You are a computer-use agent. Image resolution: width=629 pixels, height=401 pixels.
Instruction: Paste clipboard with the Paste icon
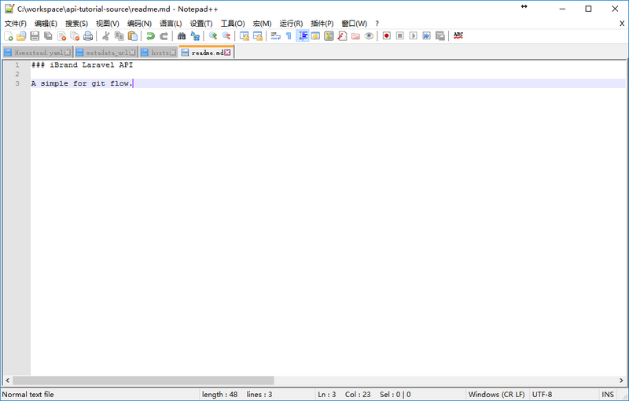click(133, 36)
